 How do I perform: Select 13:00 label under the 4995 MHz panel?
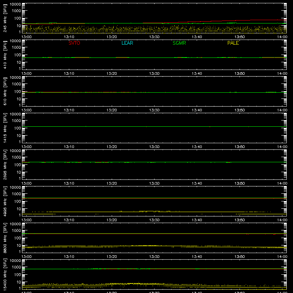click(x=26, y=220)
